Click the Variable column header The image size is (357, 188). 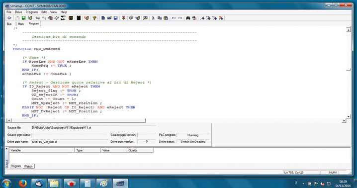(42, 150)
